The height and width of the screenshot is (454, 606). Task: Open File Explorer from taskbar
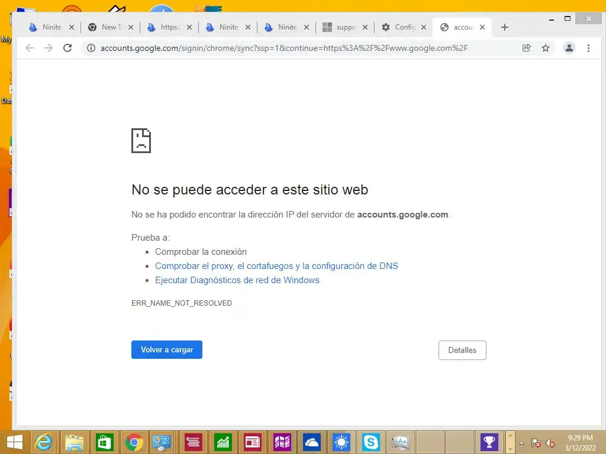click(x=74, y=442)
